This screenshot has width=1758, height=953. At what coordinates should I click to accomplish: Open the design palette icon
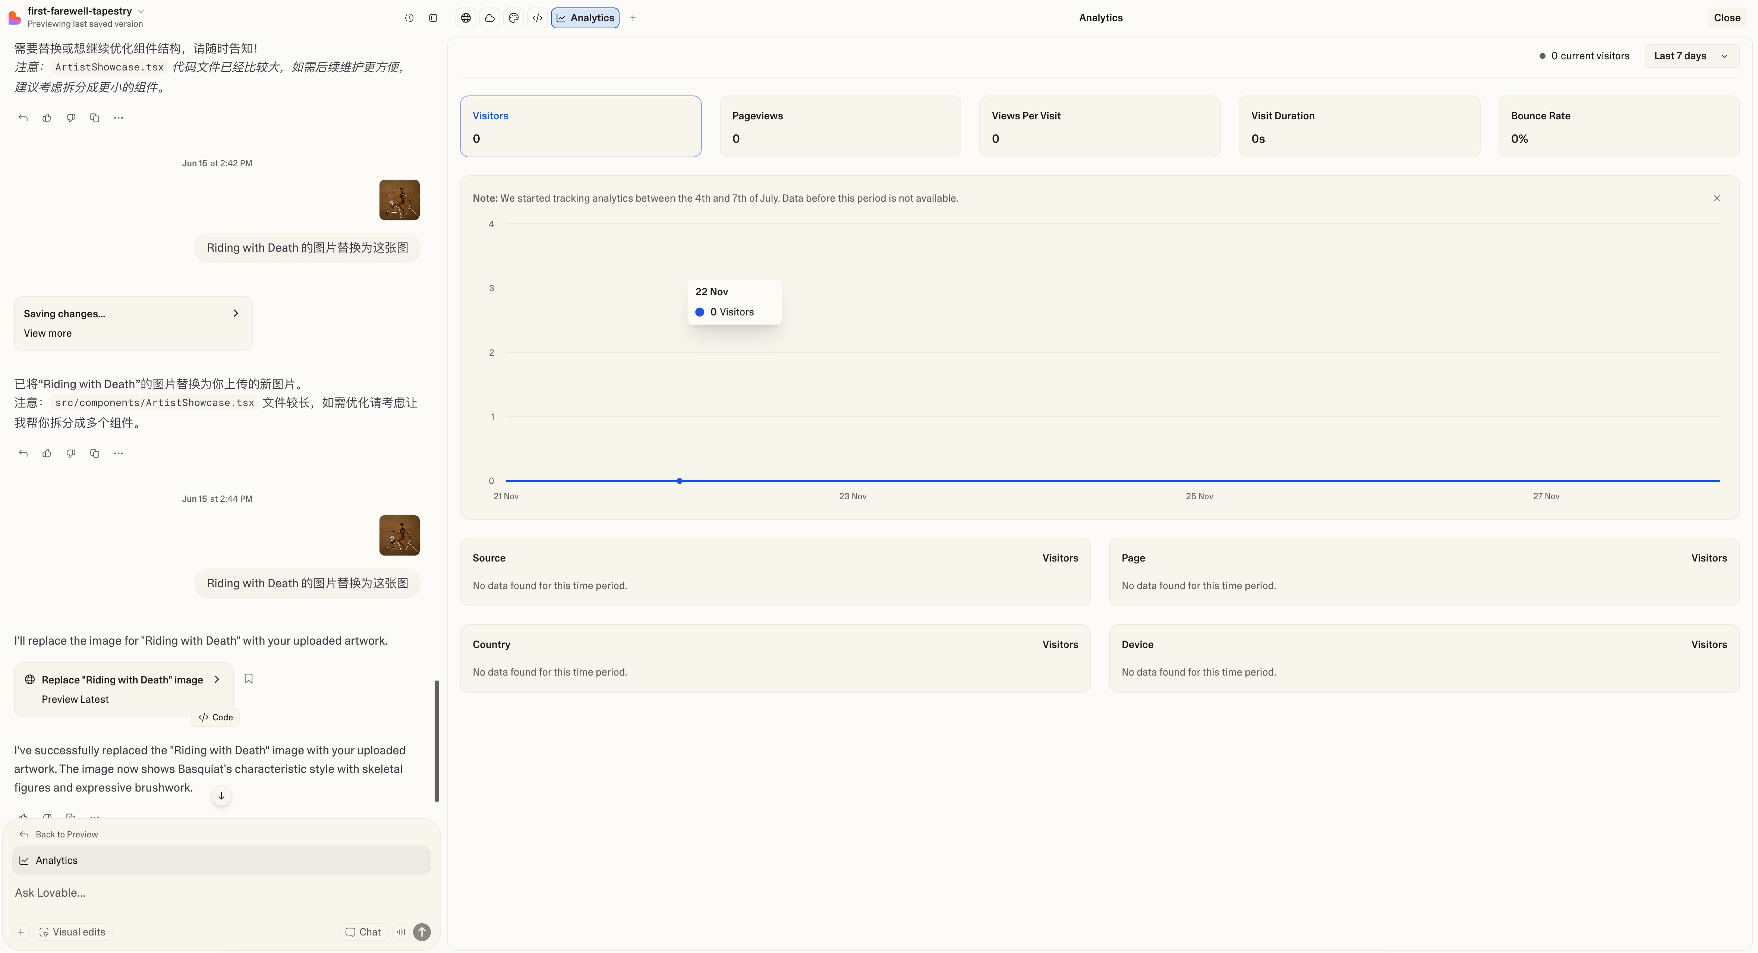coord(514,18)
